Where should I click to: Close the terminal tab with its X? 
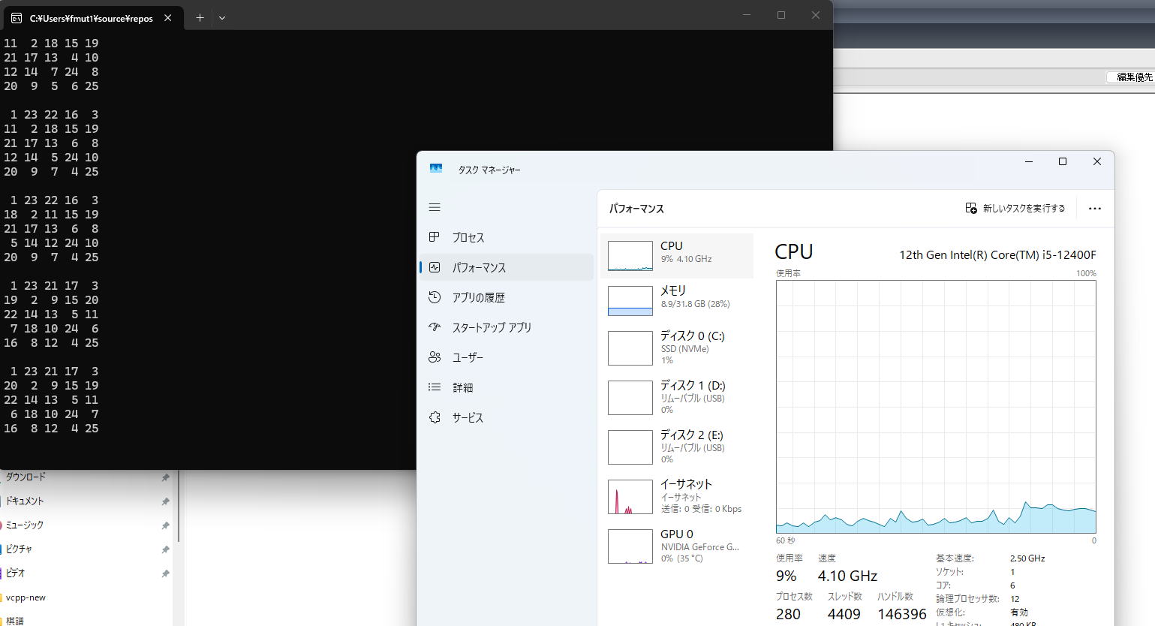168,18
